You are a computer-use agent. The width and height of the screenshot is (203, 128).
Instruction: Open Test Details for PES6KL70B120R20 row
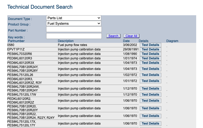click(150, 108)
